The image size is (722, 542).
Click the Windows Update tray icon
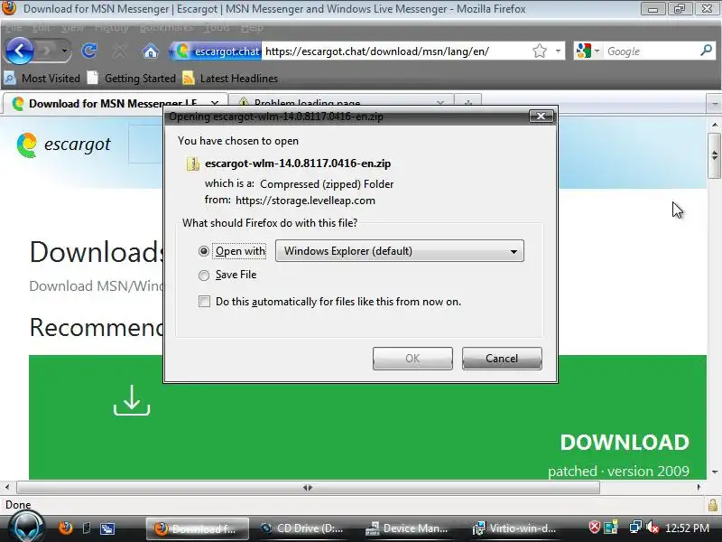(x=611, y=527)
